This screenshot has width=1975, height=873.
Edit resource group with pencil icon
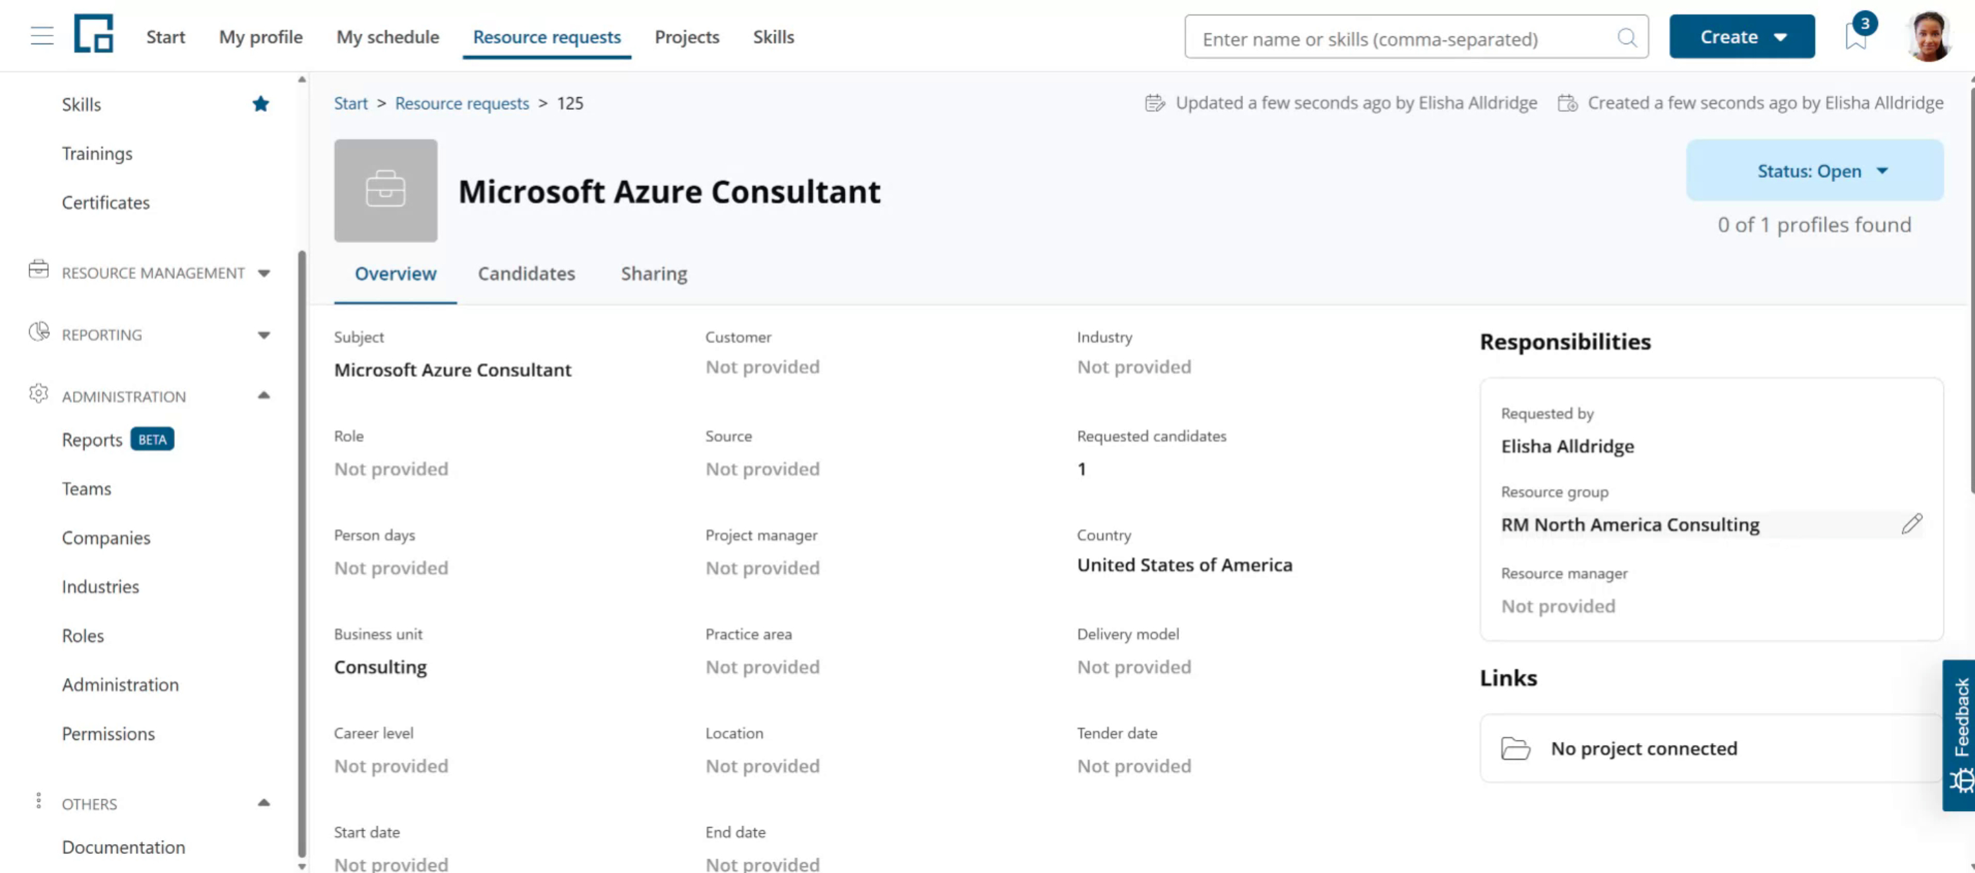[1911, 524]
